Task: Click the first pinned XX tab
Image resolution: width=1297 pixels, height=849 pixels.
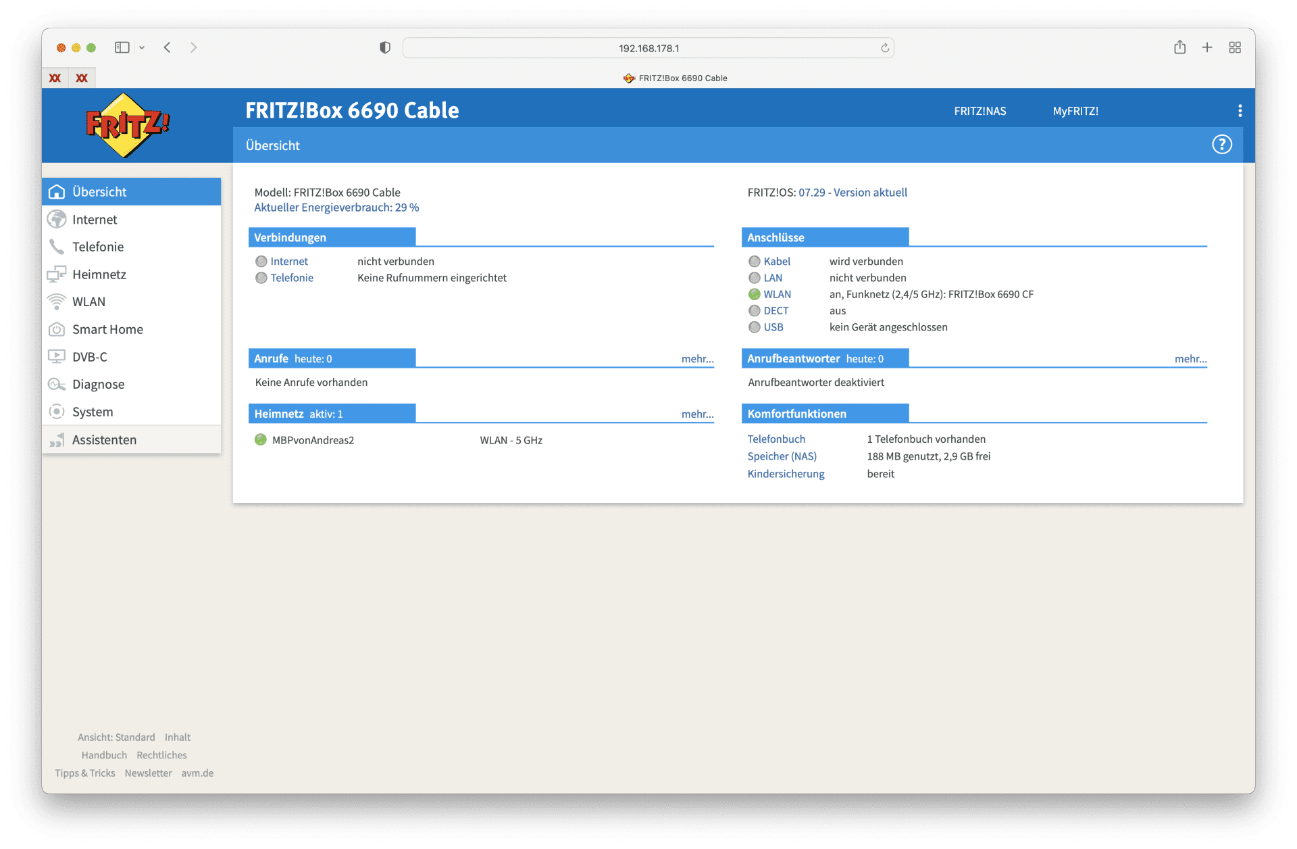Action: coord(55,78)
